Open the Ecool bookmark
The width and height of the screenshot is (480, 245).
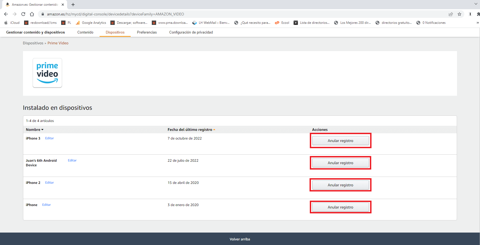pyautogui.click(x=282, y=23)
